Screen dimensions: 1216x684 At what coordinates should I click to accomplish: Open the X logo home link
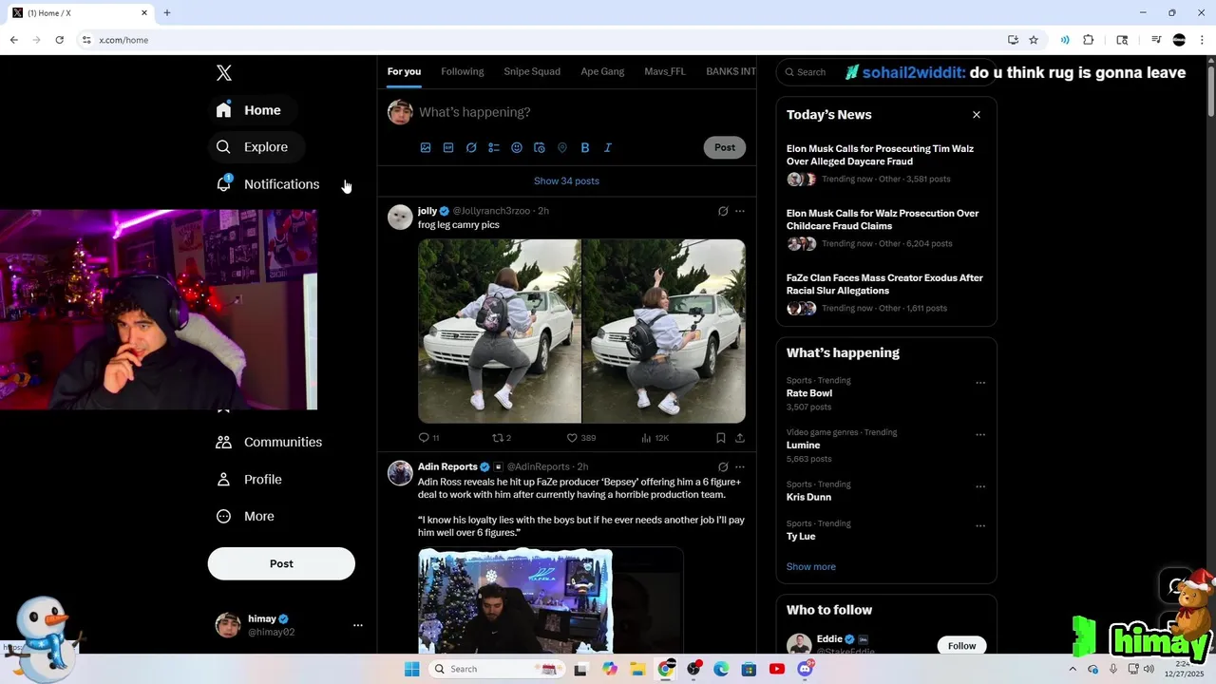223,73
